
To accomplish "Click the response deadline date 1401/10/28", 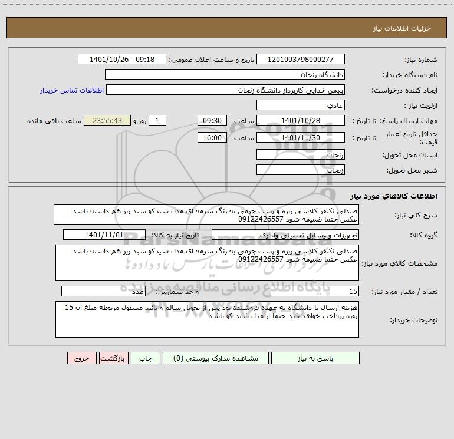I will (x=301, y=120).
